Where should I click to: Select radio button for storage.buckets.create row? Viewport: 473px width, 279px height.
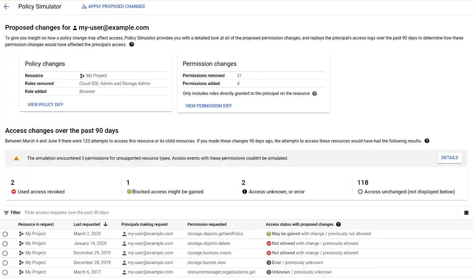coord(5,253)
